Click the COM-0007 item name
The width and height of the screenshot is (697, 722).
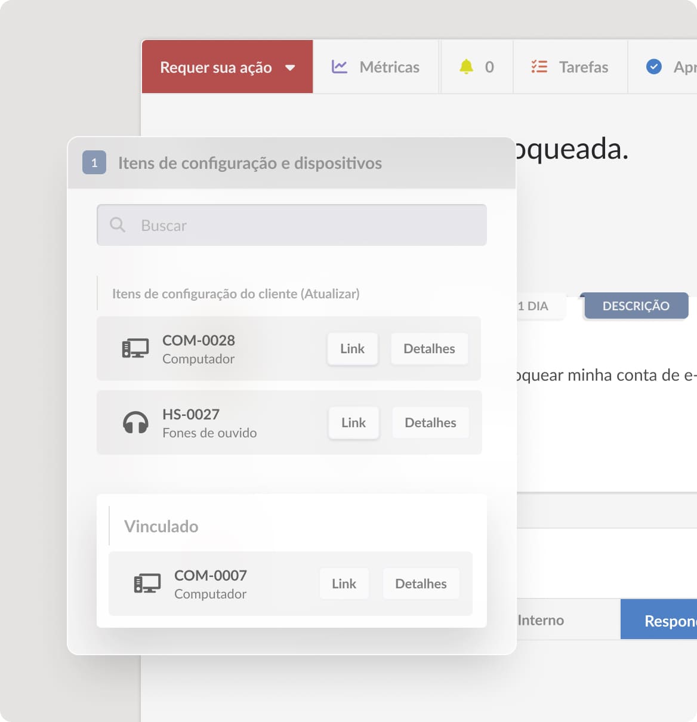[x=211, y=575]
